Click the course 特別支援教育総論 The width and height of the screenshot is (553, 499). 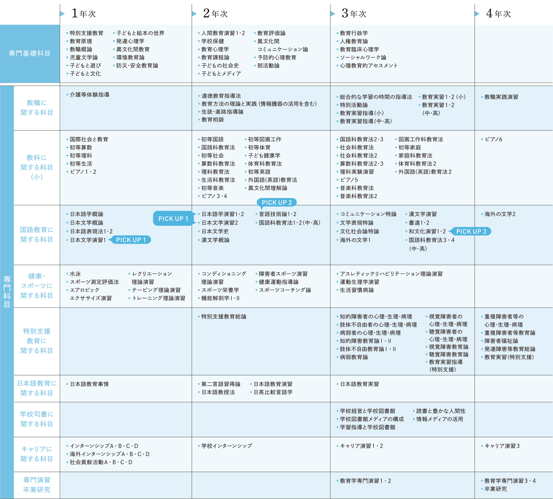coord(224,317)
